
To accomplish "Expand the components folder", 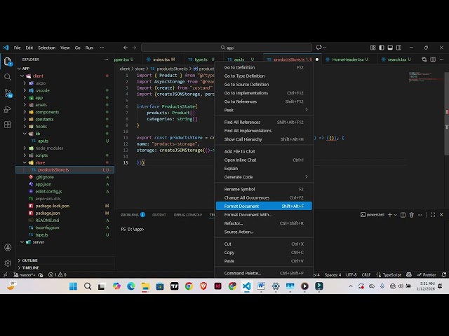I will click(46, 112).
